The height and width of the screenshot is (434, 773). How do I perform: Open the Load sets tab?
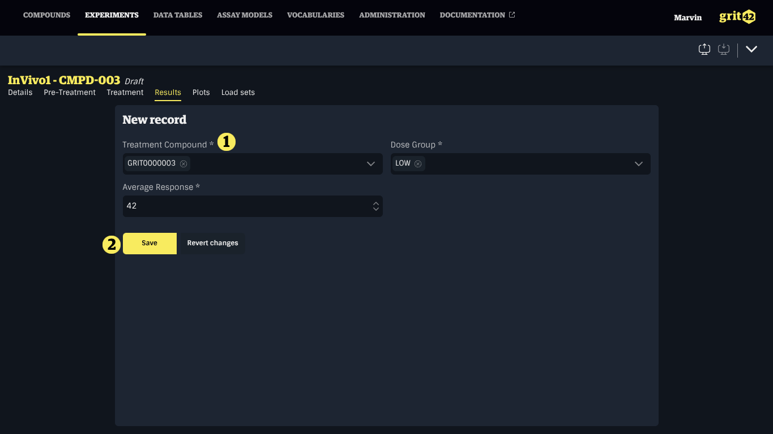[x=238, y=92]
